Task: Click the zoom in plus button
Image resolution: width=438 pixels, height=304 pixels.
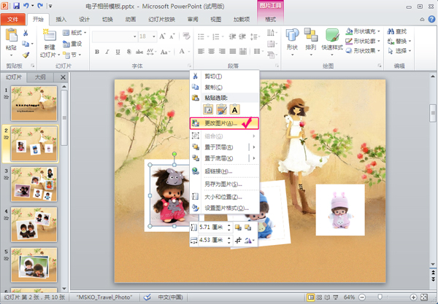Action: coord(413,297)
